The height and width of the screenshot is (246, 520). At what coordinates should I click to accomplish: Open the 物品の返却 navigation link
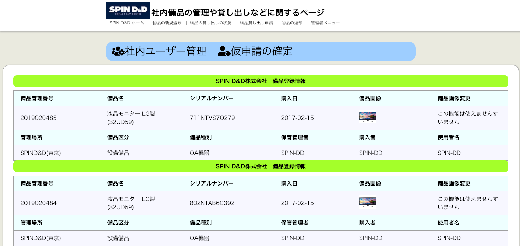point(292,23)
